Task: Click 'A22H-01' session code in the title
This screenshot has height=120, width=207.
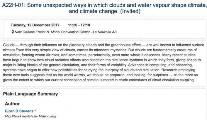Action: pos(13,5)
